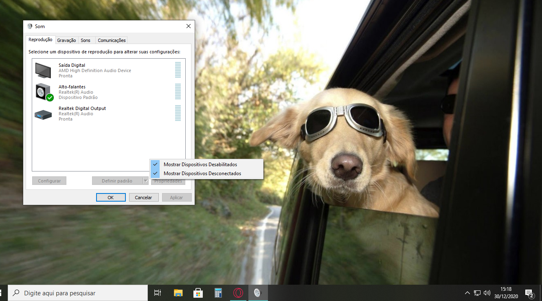Open File Explorer from the taskbar
The image size is (542, 301).
pyautogui.click(x=178, y=293)
